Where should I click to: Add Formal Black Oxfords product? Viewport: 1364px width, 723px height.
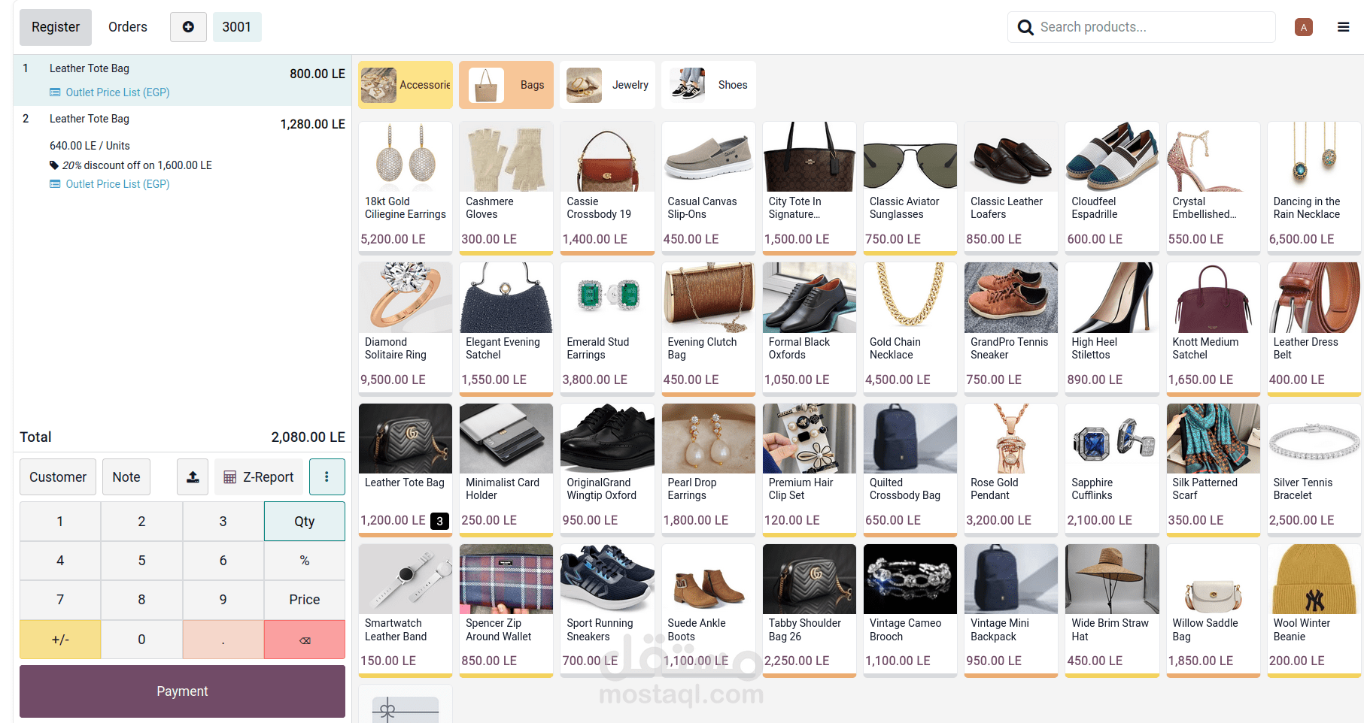pyautogui.click(x=810, y=328)
